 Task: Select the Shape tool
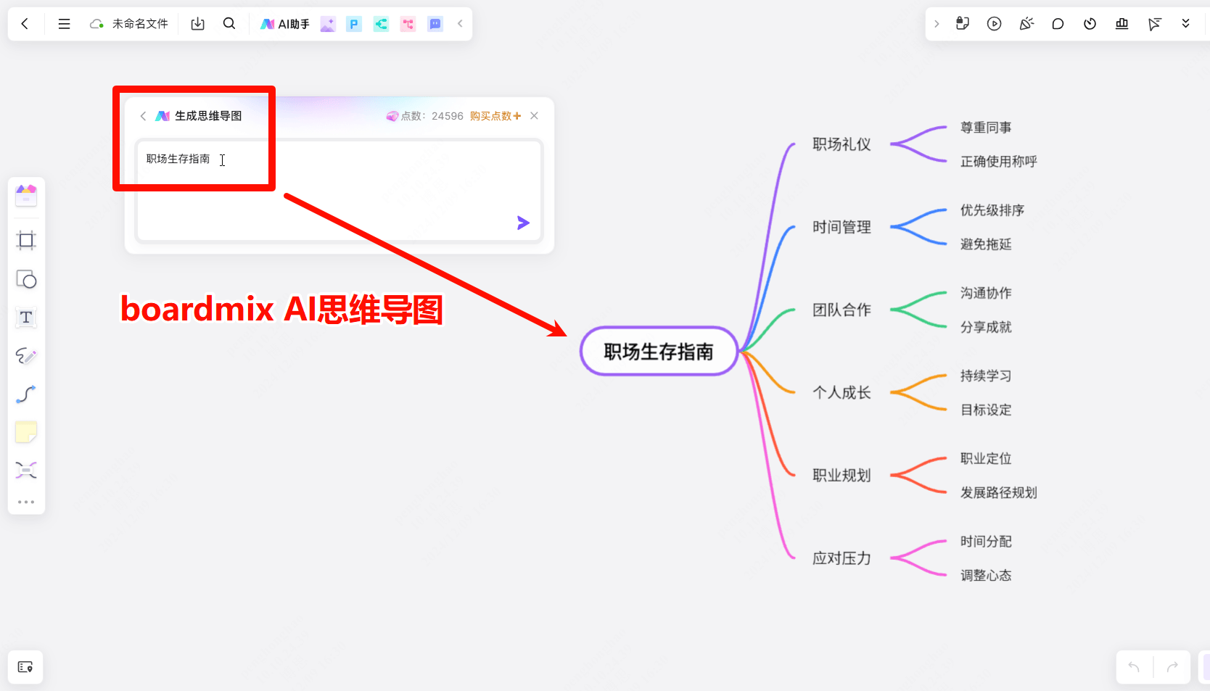tap(26, 279)
